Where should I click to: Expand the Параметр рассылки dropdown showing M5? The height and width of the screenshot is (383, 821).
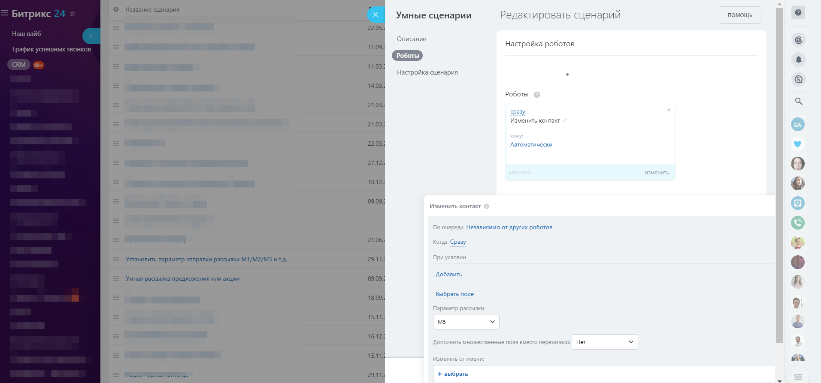466,322
